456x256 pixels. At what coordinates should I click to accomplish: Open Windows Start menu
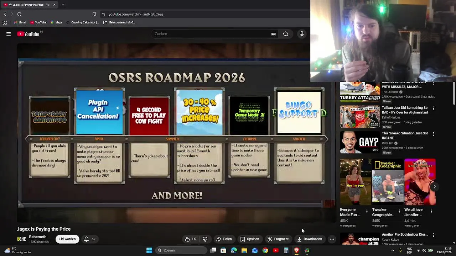pos(149,250)
